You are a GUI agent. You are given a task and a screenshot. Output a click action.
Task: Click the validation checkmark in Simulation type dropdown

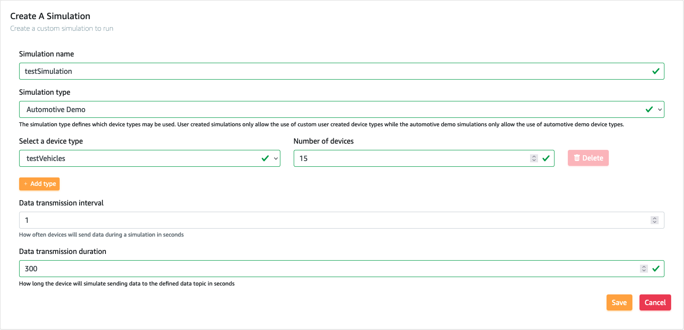[x=649, y=109]
